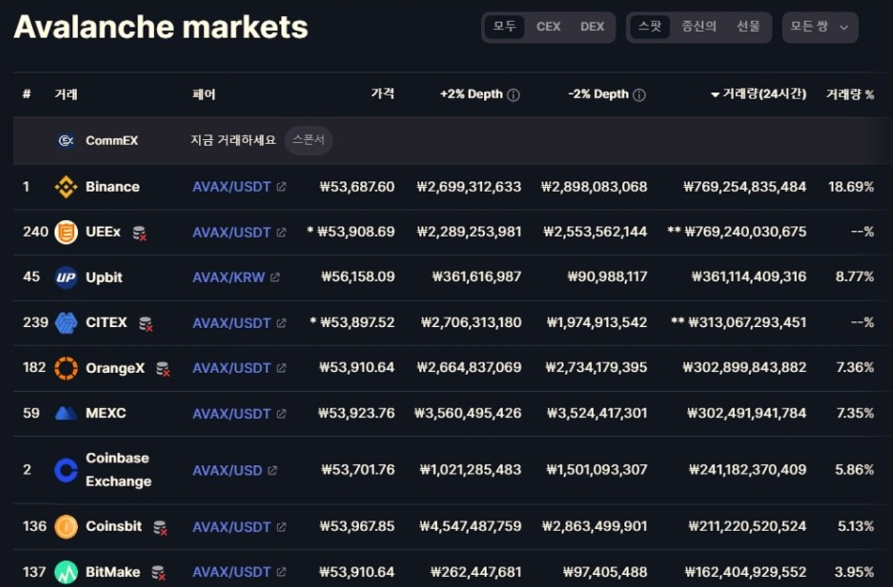This screenshot has height=587, width=893.
Task: Click Binance price ₩53,687.60
Action: coord(357,187)
